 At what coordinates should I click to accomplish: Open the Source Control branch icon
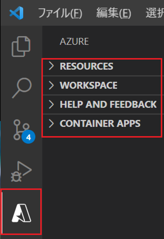pos(21,130)
